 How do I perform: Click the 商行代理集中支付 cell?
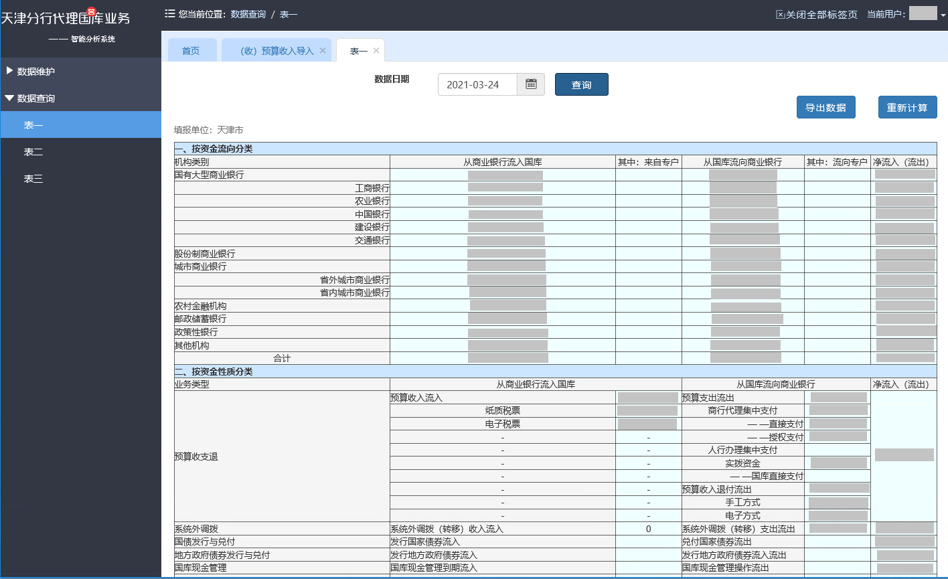(742, 410)
